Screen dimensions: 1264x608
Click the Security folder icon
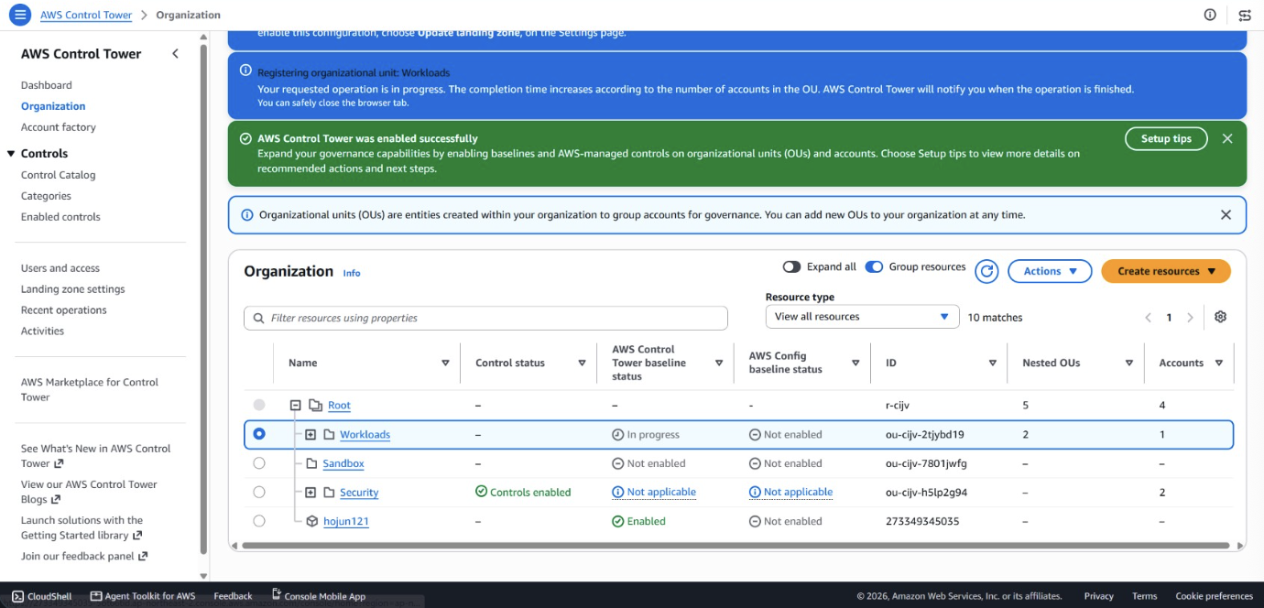pos(330,492)
